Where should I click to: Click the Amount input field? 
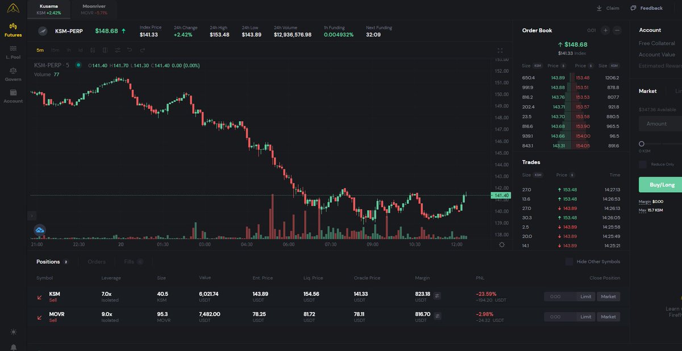tap(660, 123)
